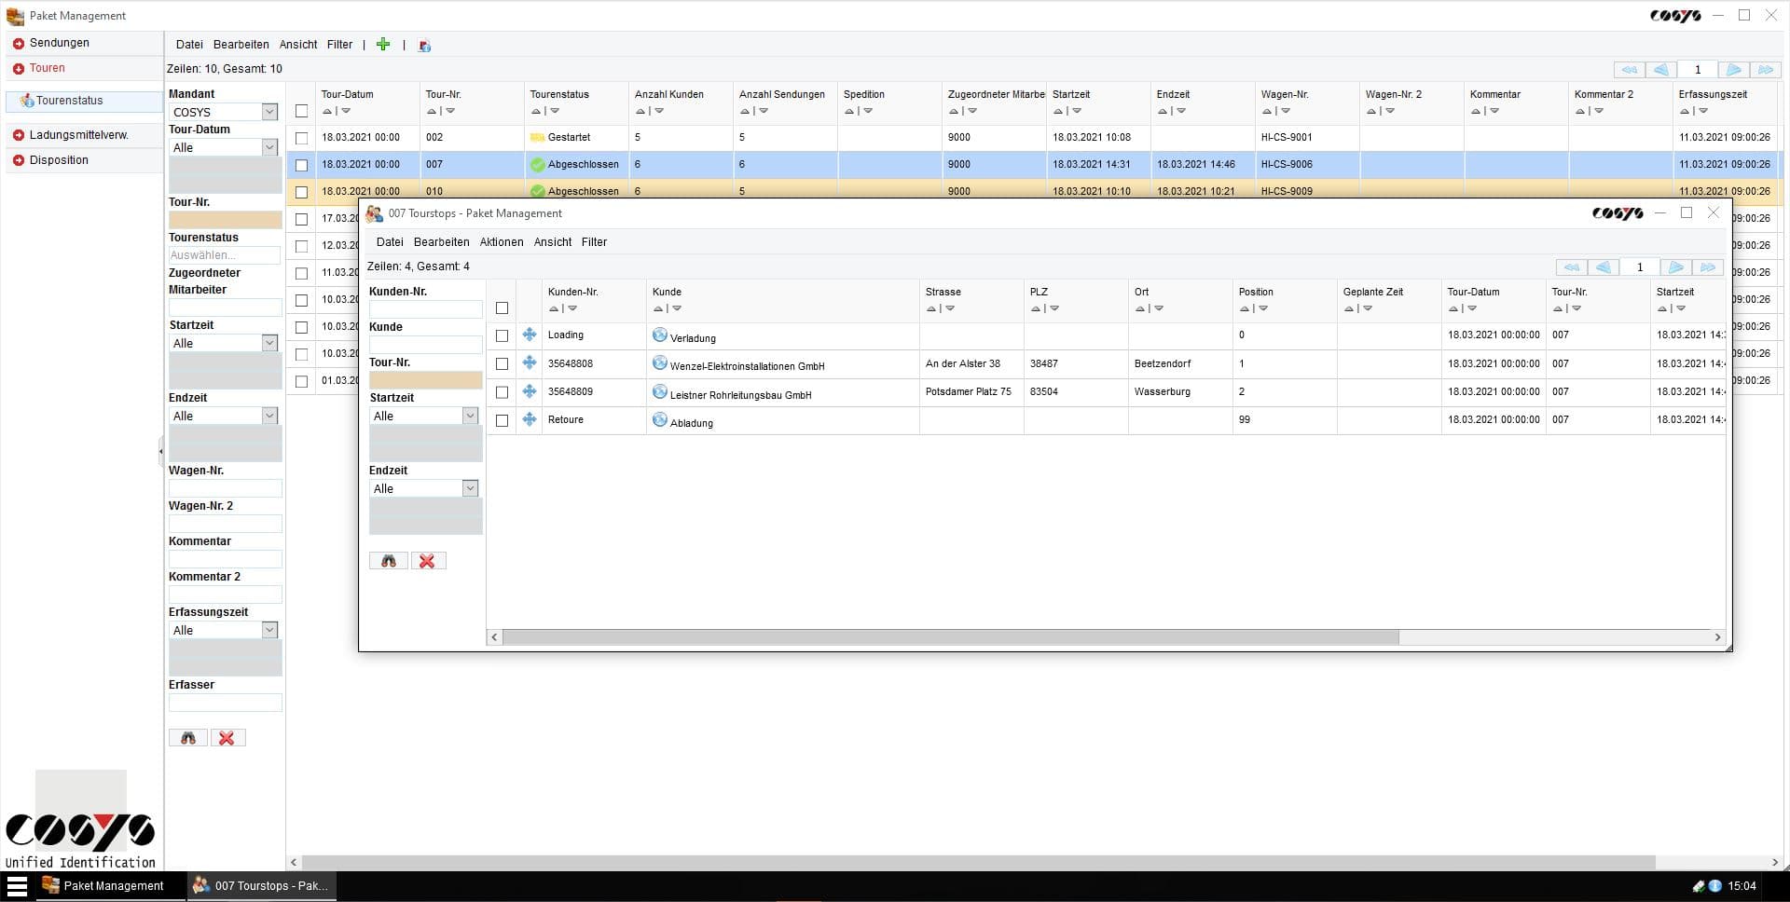
Task: Open the Aktionen menu in Tourstops window
Action: [502, 241]
